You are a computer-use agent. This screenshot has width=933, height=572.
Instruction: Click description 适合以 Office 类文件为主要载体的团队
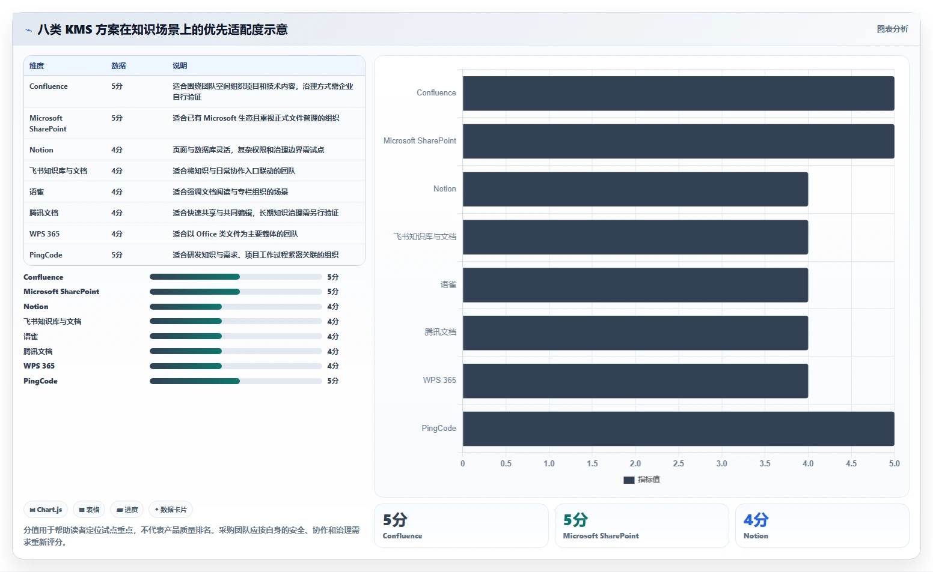point(235,234)
